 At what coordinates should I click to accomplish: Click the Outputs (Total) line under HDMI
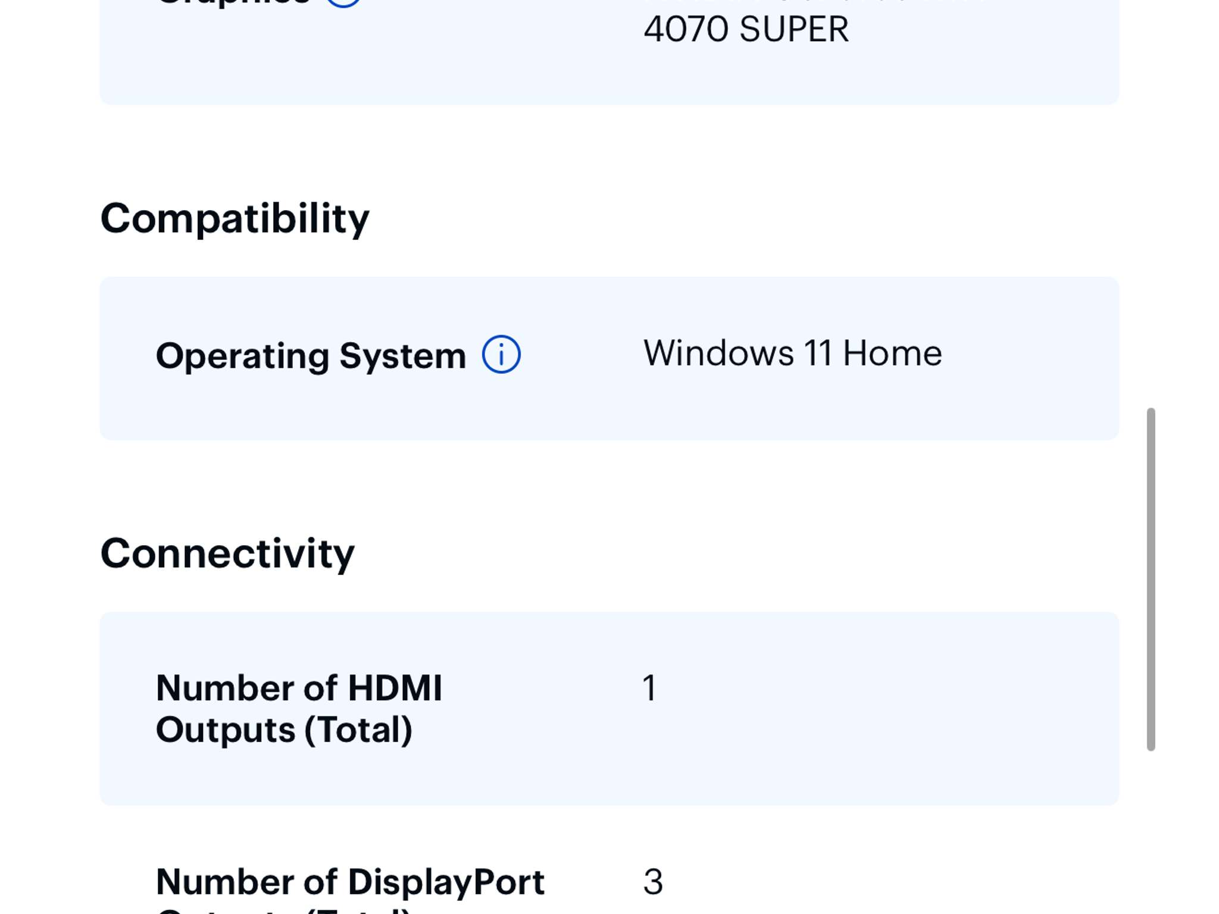click(x=284, y=730)
